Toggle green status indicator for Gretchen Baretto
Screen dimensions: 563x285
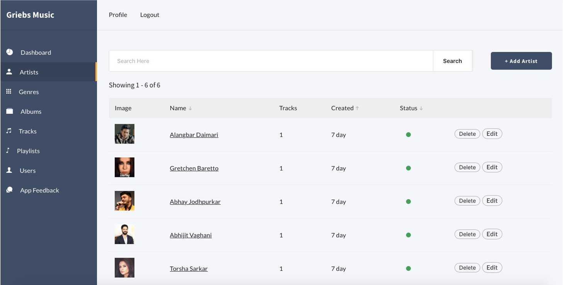pyautogui.click(x=408, y=168)
